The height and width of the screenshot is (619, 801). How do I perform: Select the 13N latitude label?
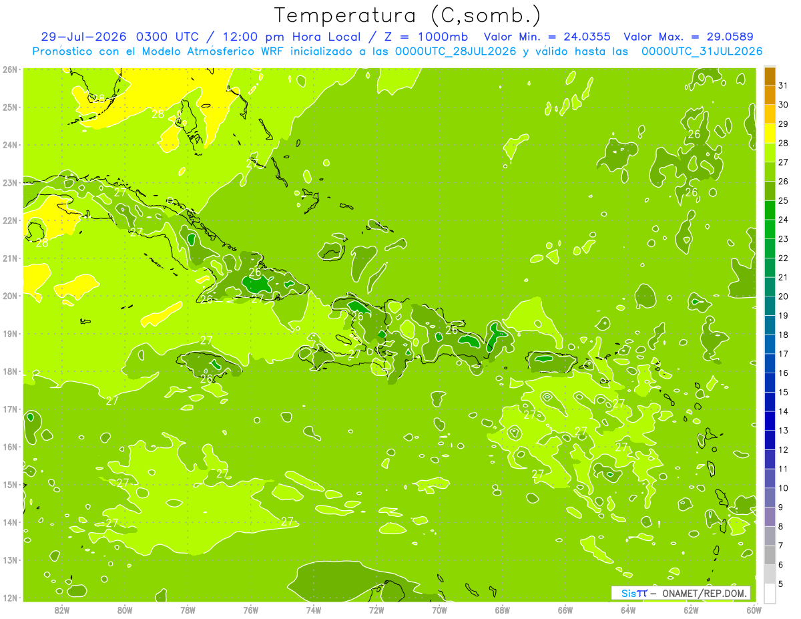[10, 560]
